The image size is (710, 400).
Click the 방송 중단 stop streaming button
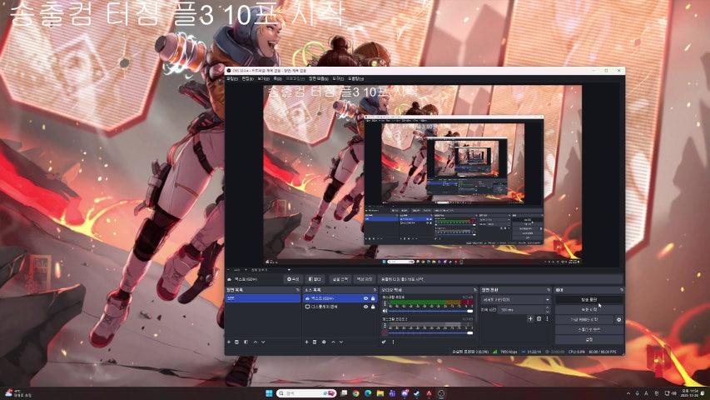click(x=588, y=298)
